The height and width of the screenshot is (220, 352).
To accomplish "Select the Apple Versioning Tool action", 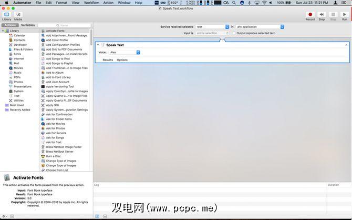I will coord(60,87).
